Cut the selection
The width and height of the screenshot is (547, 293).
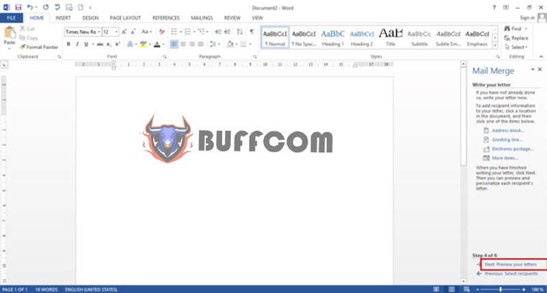tap(27, 29)
